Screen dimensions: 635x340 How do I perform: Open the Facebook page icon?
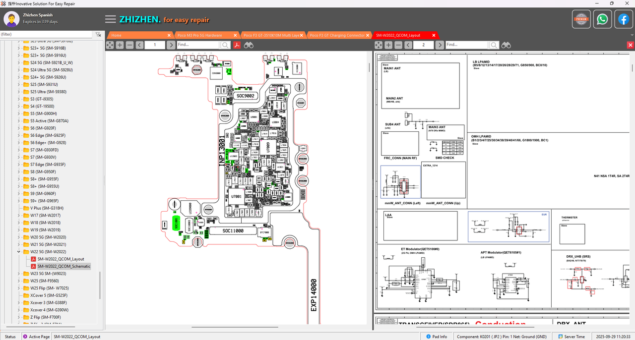coord(624,19)
